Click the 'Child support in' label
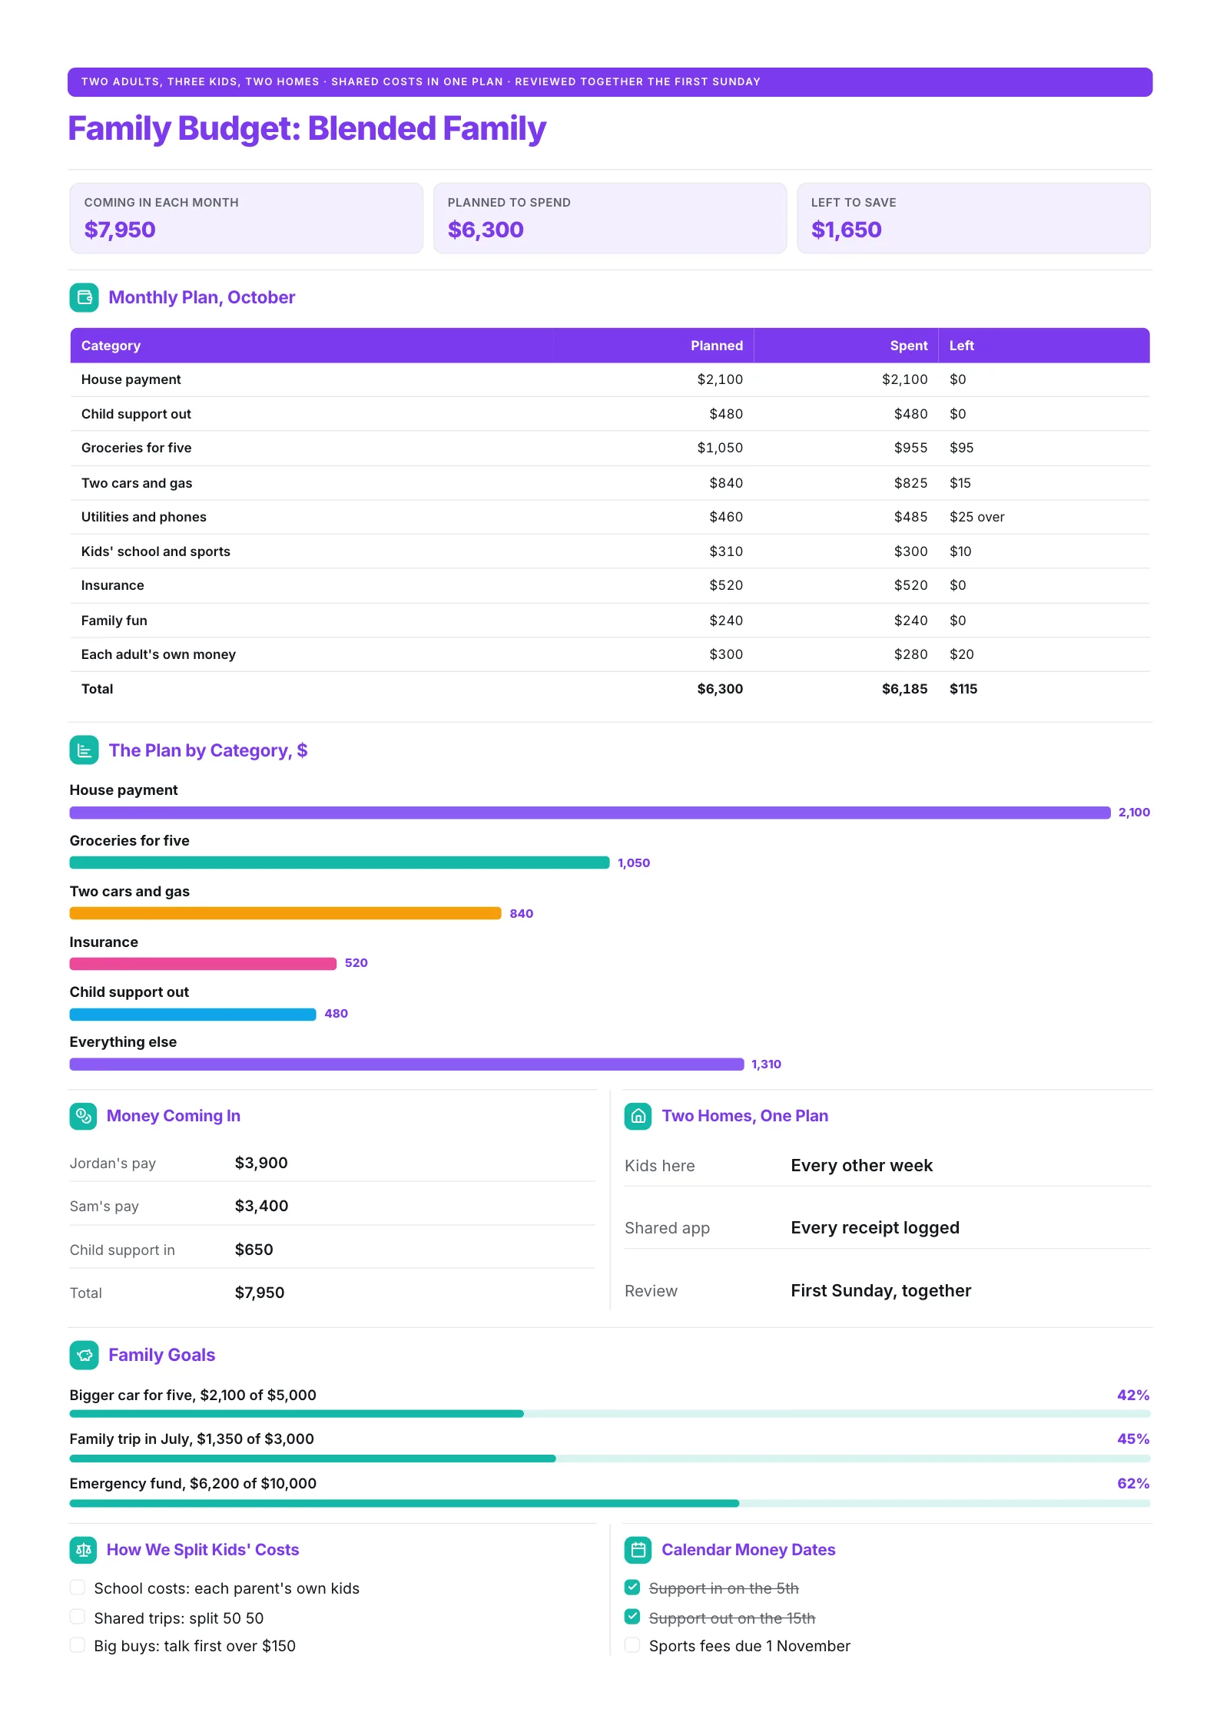Screen dimensions: 1220x1725 (x=122, y=1250)
